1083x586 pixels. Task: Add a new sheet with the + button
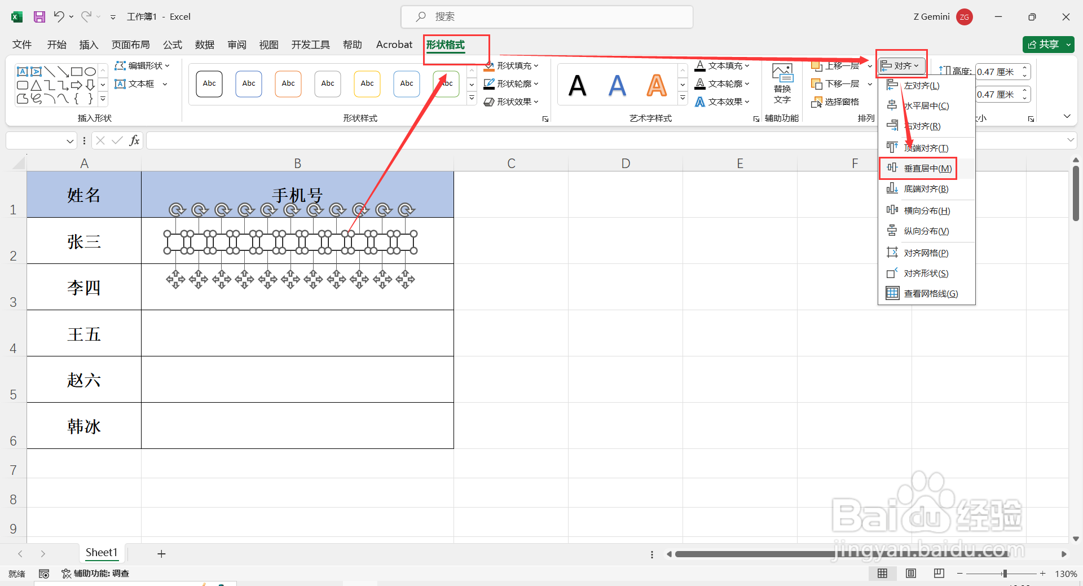click(161, 553)
